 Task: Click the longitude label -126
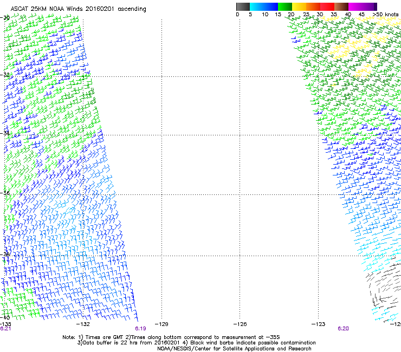tap(240, 324)
